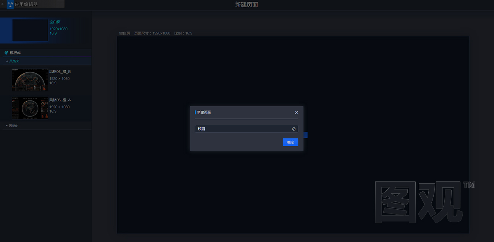Confirm the page name with 确定
The image size is (494, 242).
(291, 142)
